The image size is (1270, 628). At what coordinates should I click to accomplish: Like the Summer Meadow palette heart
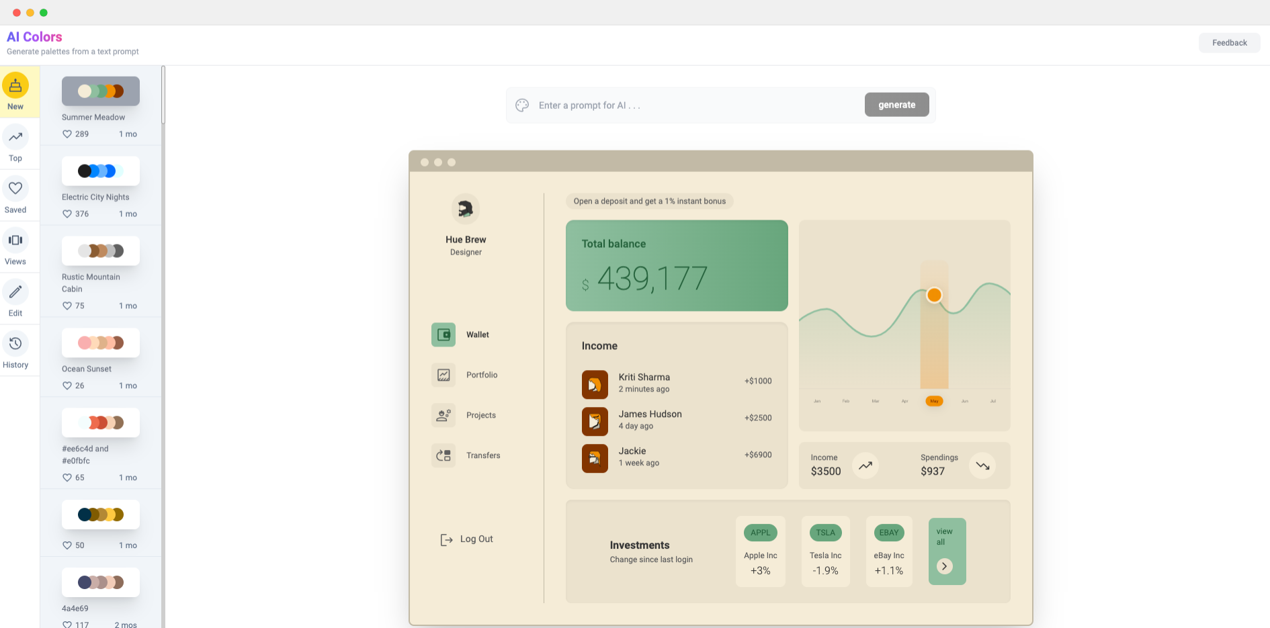pos(67,134)
